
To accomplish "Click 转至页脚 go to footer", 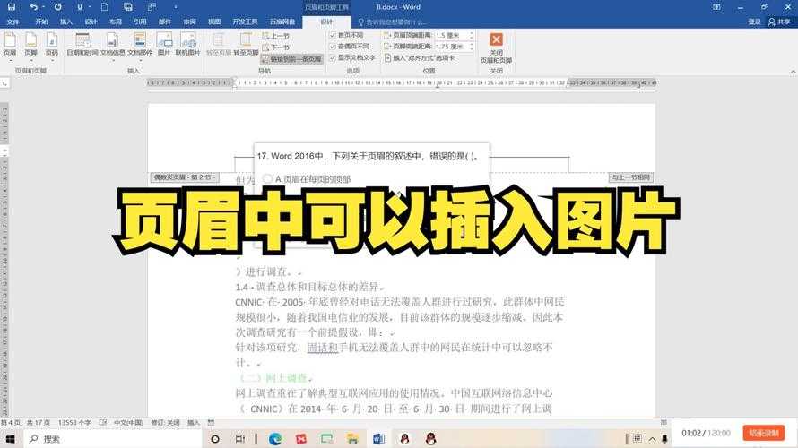I will coord(247,44).
